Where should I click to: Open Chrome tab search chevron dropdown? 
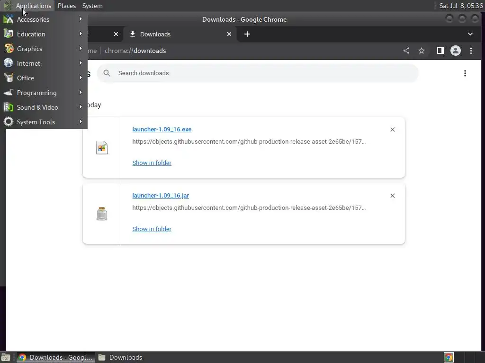pos(470,34)
